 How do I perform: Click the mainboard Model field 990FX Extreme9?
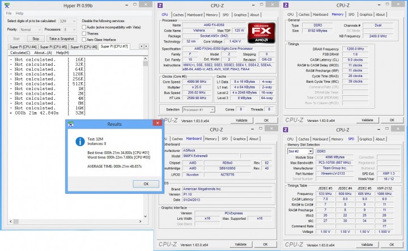click(x=210, y=156)
